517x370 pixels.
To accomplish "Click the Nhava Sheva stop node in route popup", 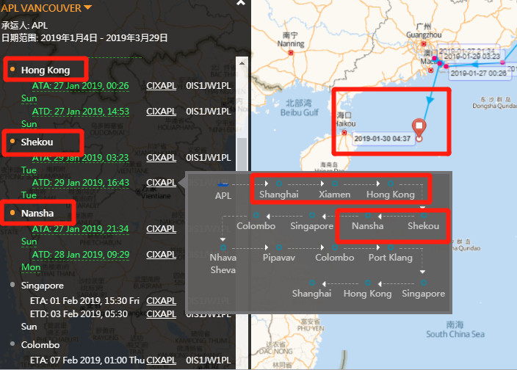I will click(223, 247).
